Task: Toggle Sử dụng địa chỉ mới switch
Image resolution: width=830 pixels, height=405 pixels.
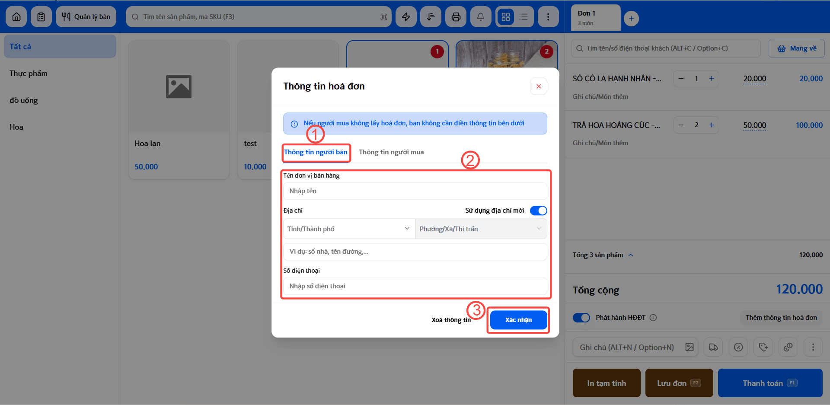Action: (x=539, y=210)
